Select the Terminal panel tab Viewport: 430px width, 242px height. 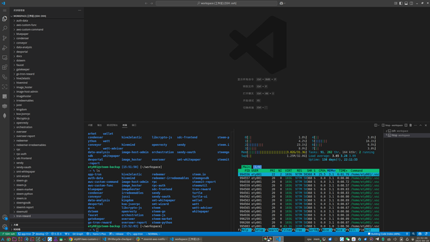125,126
